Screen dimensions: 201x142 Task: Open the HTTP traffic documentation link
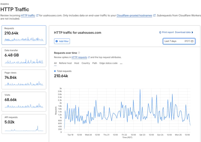click(28, 15)
